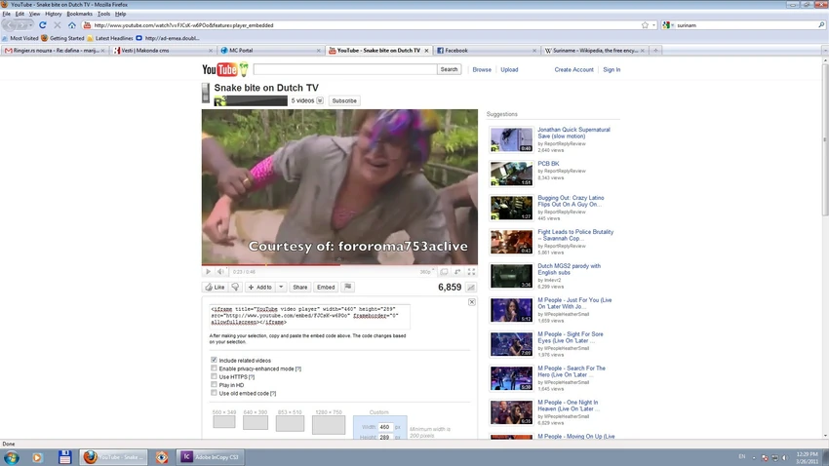Click the thumbs-down dislike icon
829x466 pixels.
tap(235, 288)
